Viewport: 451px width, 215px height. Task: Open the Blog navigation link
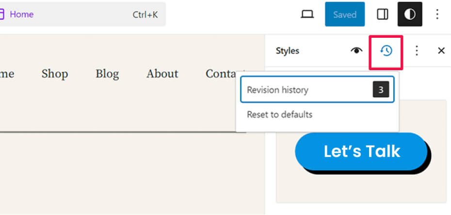pos(107,74)
